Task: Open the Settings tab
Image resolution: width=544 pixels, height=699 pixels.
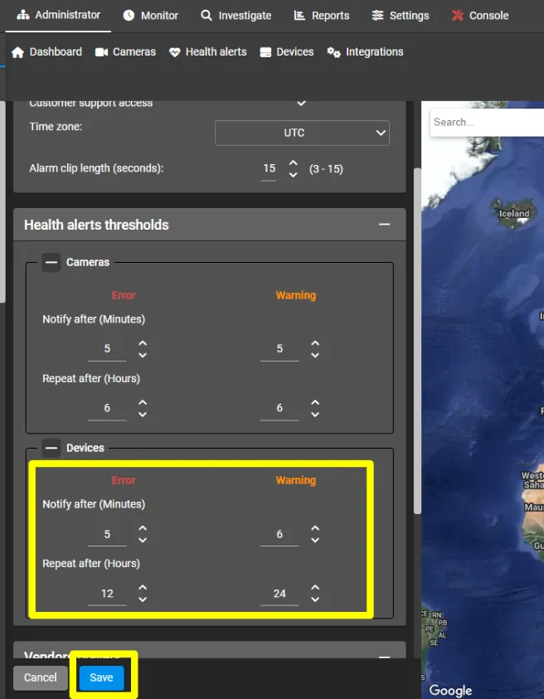Action: 401,16
